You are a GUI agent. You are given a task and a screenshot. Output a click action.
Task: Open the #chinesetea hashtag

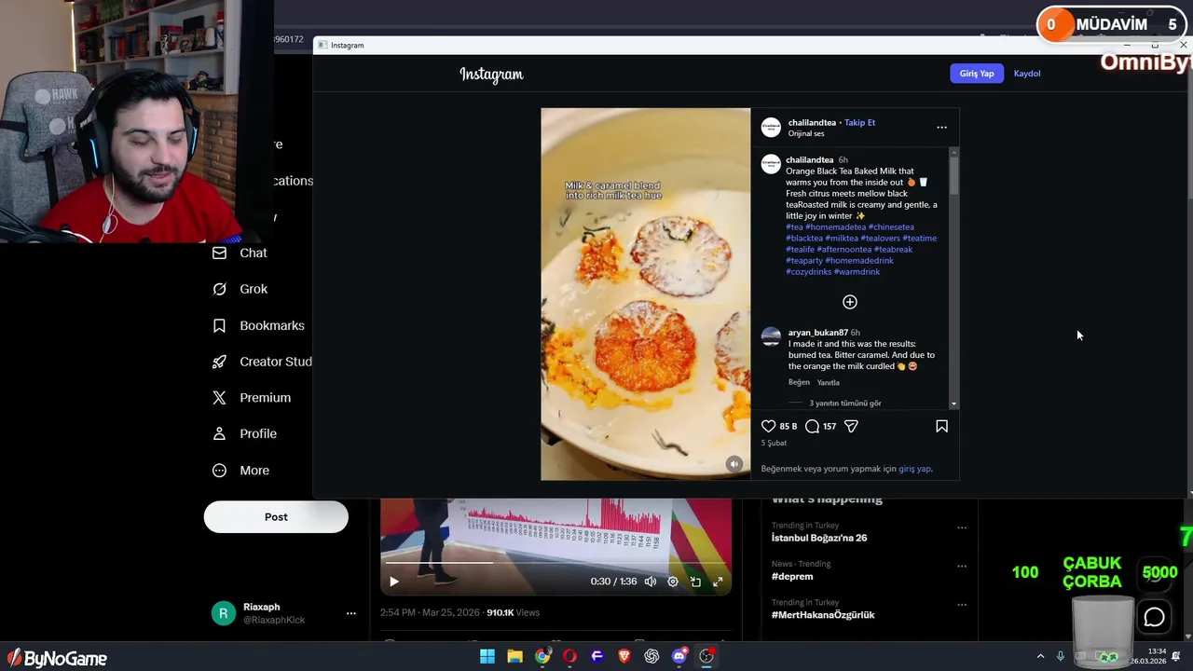point(891,226)
